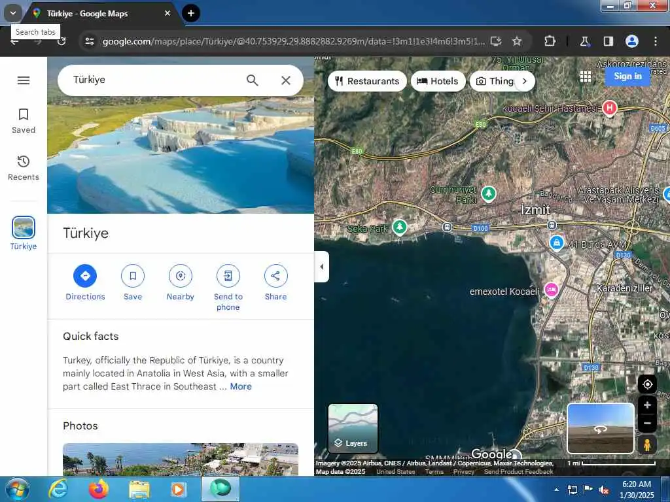
Task: Click the address bar URL
Action: 294,41
